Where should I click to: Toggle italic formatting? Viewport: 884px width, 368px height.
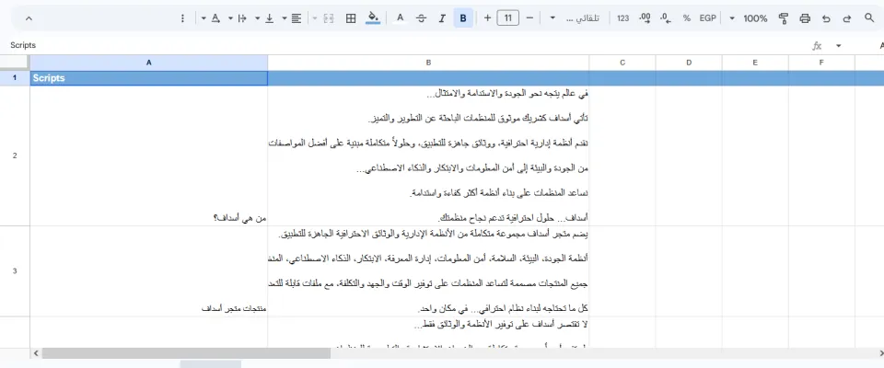click(x=442, y=18)
